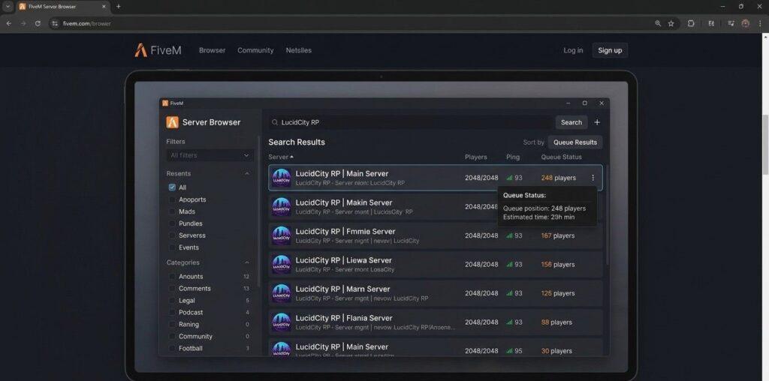
Task: Click the filter sidebar scrollbar
Action: [259, 211]
